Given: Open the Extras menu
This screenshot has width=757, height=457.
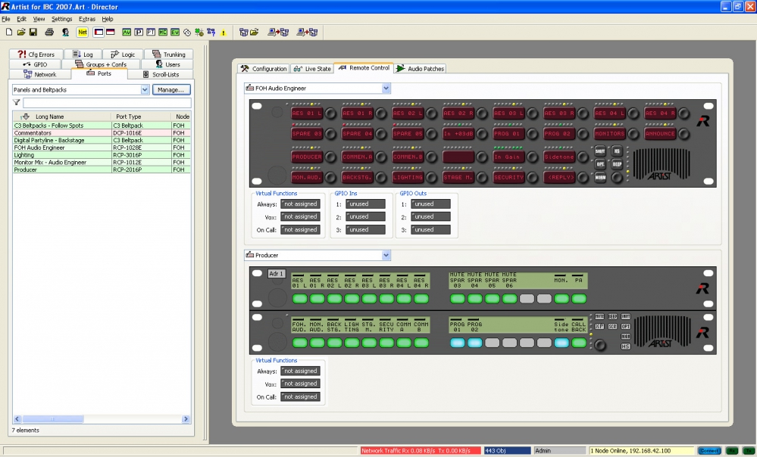Looking at the screenshot, I should coord(87,19).
